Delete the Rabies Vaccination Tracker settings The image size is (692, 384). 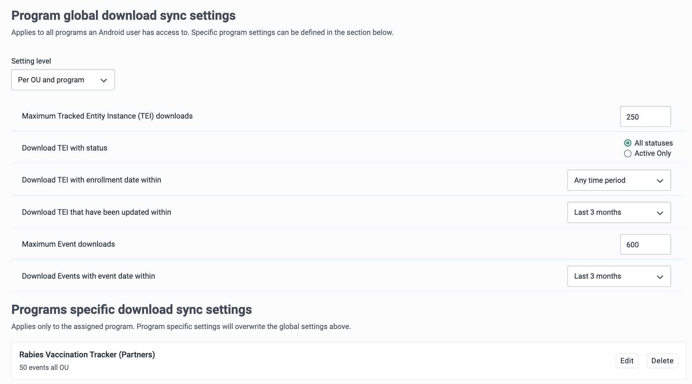coord(662,361)
